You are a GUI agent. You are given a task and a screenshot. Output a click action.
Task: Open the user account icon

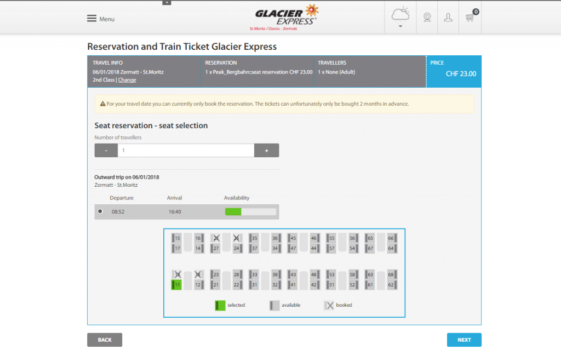click(x=448, y=17)
